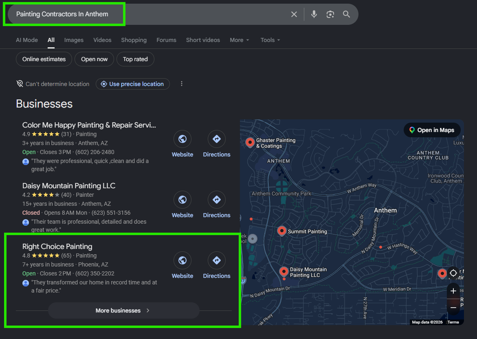This screenshot has width=477, height=339.
Task: Open Color Me Happy Painting website globe icon
Action: (182, 139)
